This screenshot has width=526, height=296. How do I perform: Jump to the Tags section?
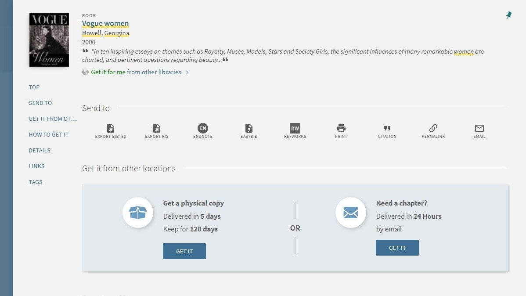pos(36,182)
